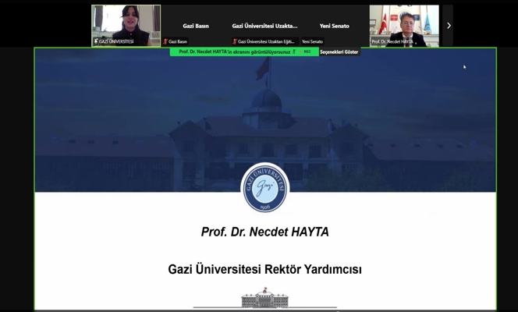Click mic icon on GAZİ ÜNİVERSİTESİ video label
The width and height of the screenshot is (518, 312).
click(x=96, y=41)
